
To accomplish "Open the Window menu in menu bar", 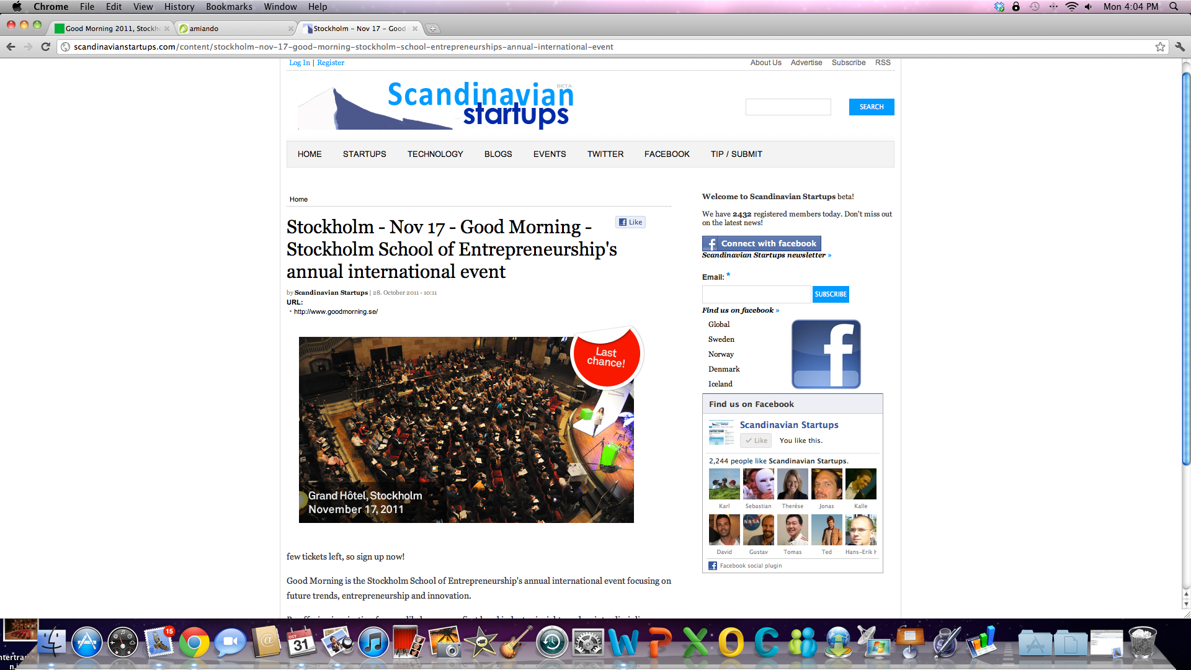I will [280, 7].
